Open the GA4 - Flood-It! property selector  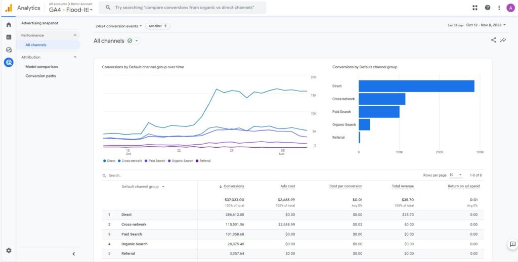(71, 10)
